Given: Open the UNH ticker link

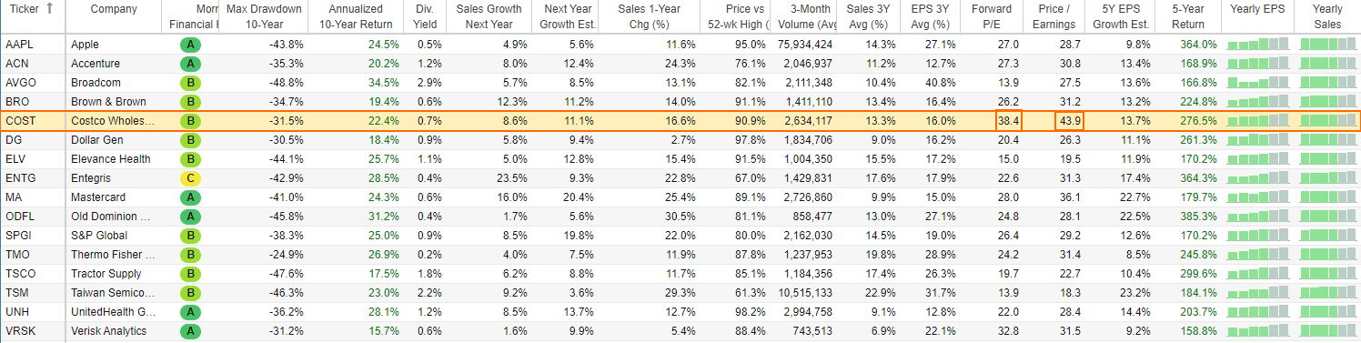Looking at the screenshot, I should tap(17, 312).
